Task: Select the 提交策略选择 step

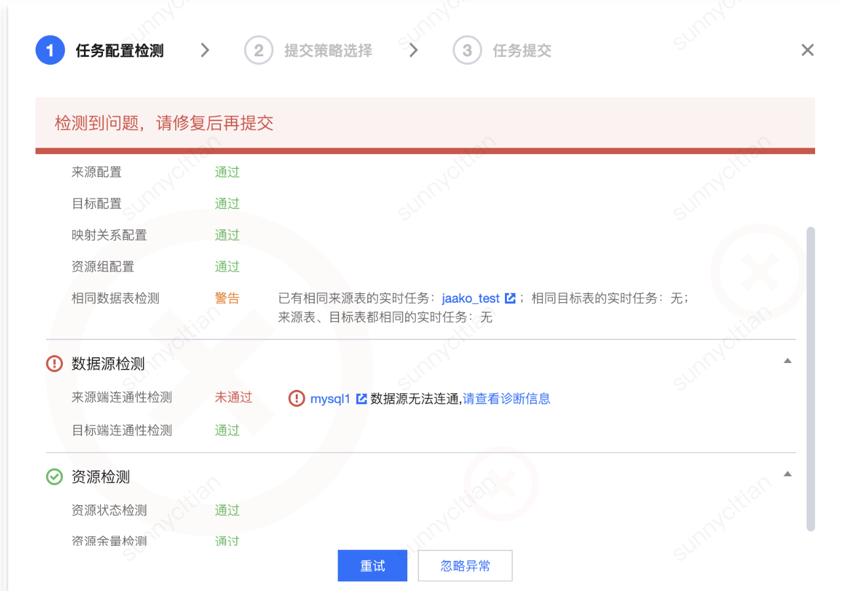Action: 328,50
